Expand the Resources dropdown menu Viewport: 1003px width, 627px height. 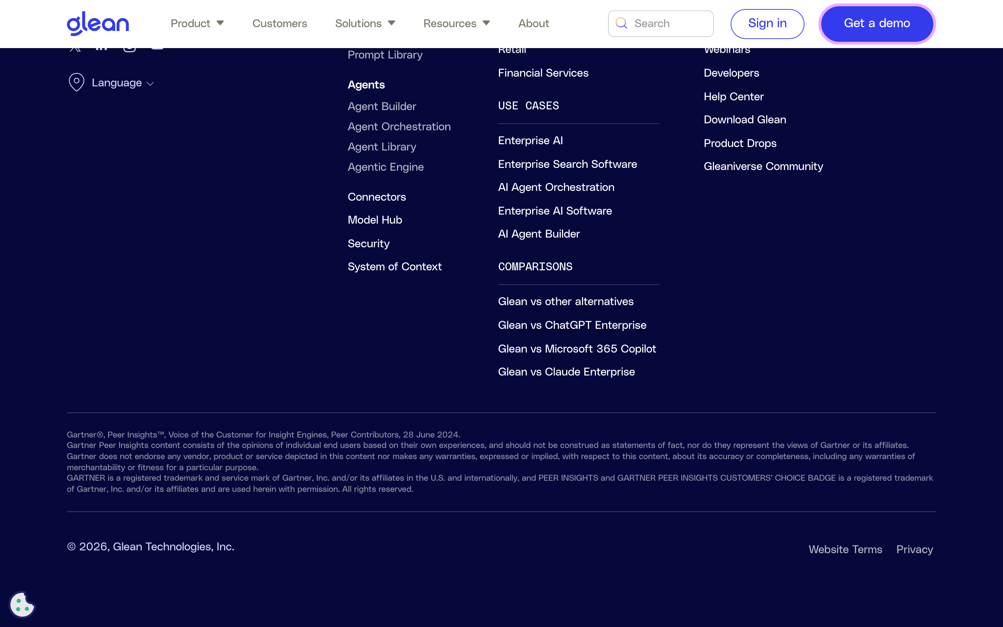[457, 23]
